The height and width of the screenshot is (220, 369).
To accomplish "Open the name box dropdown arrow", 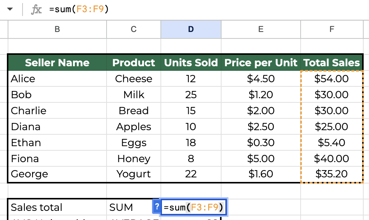I will coord(10,10).
